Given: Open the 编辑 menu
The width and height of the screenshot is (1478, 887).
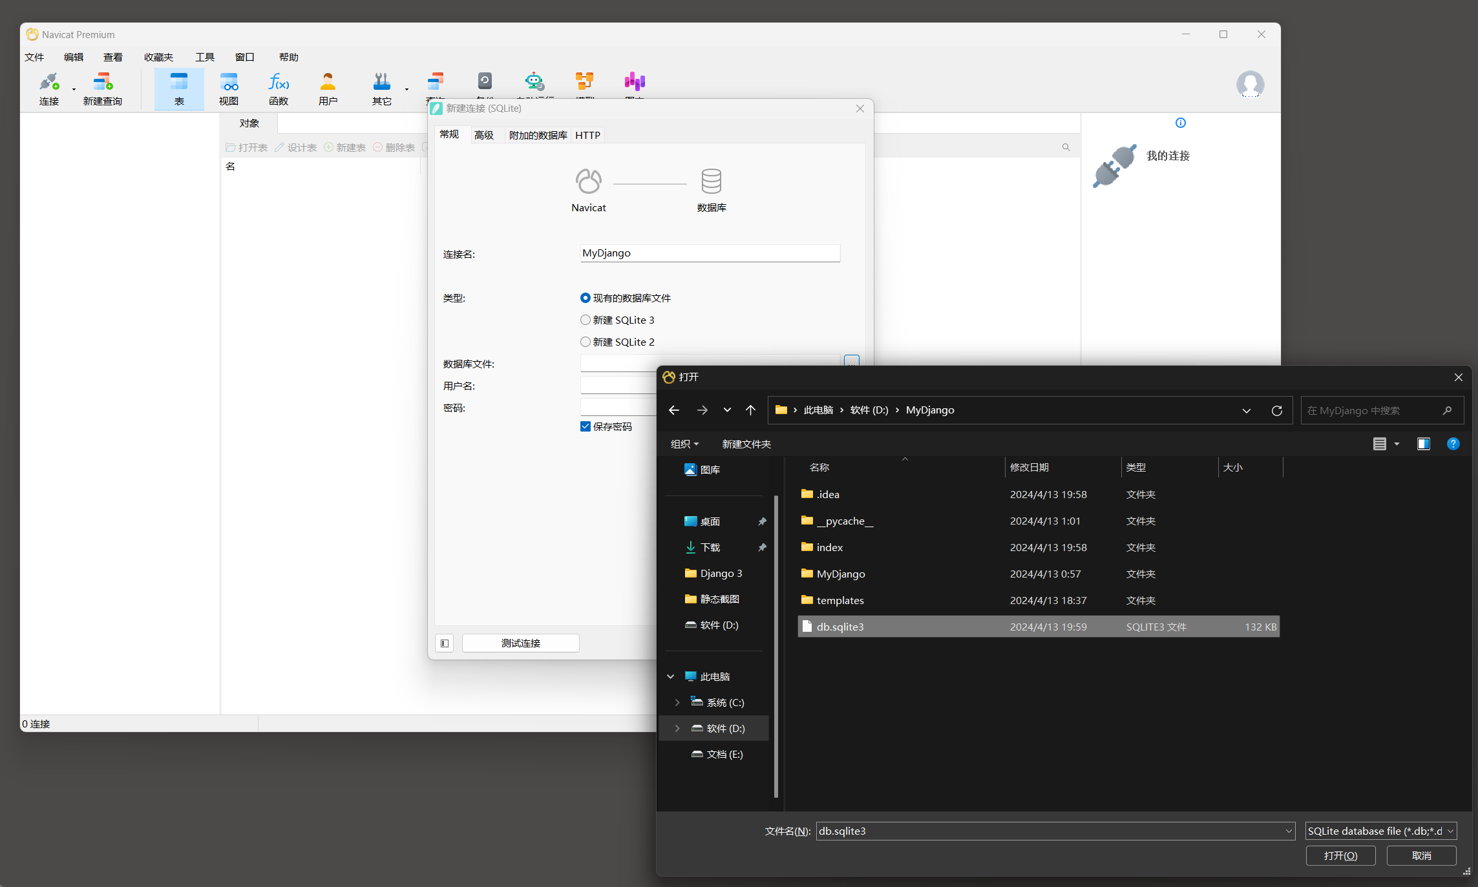Looking at the screenshot, I should click(x=74, y=57).
